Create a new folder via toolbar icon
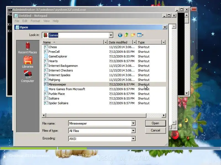 (133, 35)
